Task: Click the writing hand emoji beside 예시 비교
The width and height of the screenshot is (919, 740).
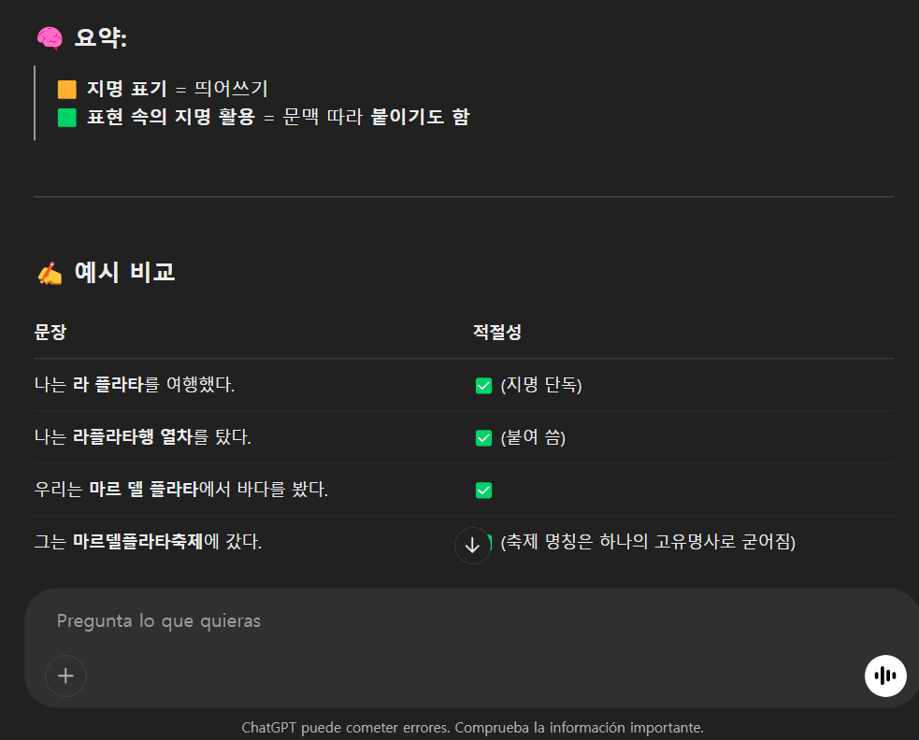Action: [48, 271]
